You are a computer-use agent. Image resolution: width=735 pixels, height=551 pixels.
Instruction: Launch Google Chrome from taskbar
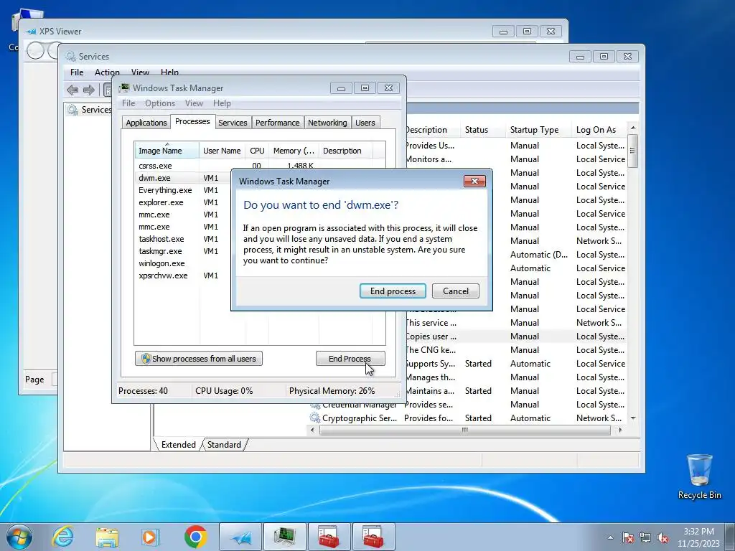[x=195, y=537]
